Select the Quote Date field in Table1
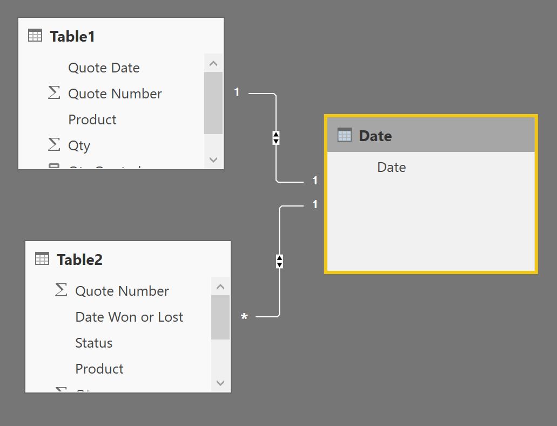 104,68
